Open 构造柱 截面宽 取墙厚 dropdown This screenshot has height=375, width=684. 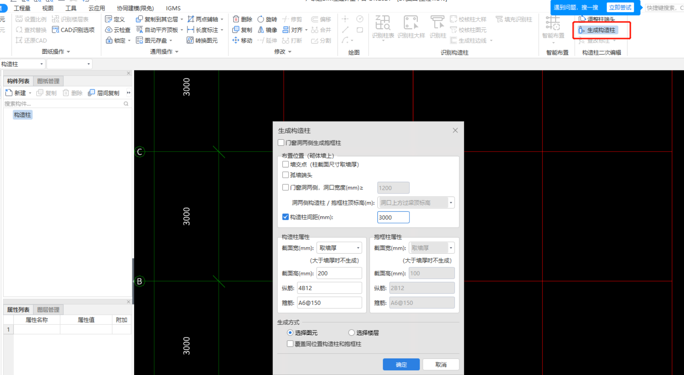(x=339, y=248)
